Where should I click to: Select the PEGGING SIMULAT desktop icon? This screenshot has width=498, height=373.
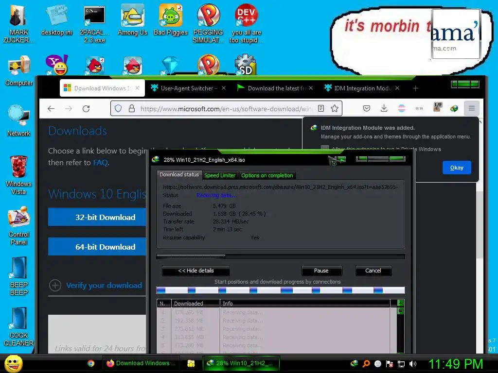click(208, 24)
